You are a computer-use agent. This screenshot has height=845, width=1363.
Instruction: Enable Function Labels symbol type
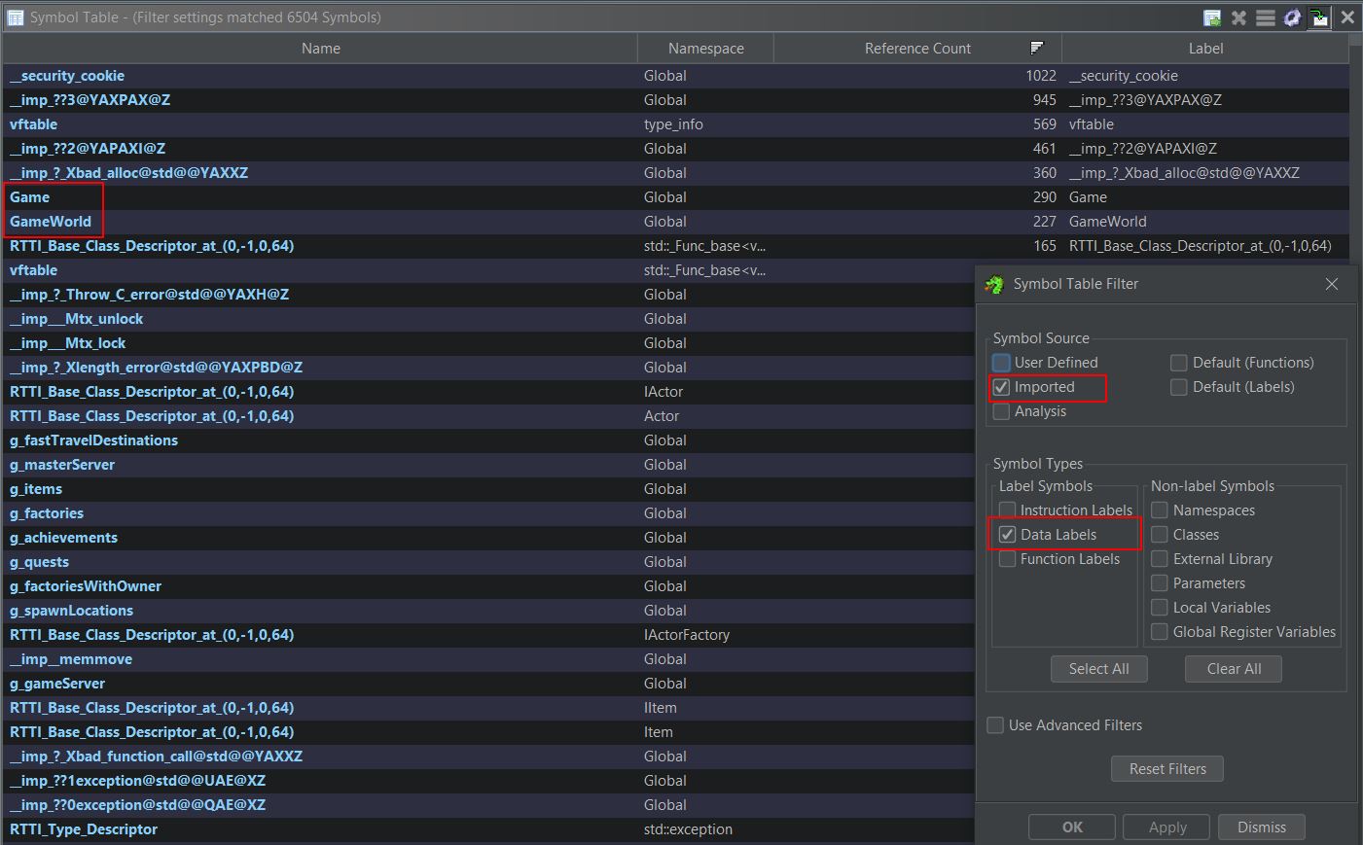(x=1007, y=559)
